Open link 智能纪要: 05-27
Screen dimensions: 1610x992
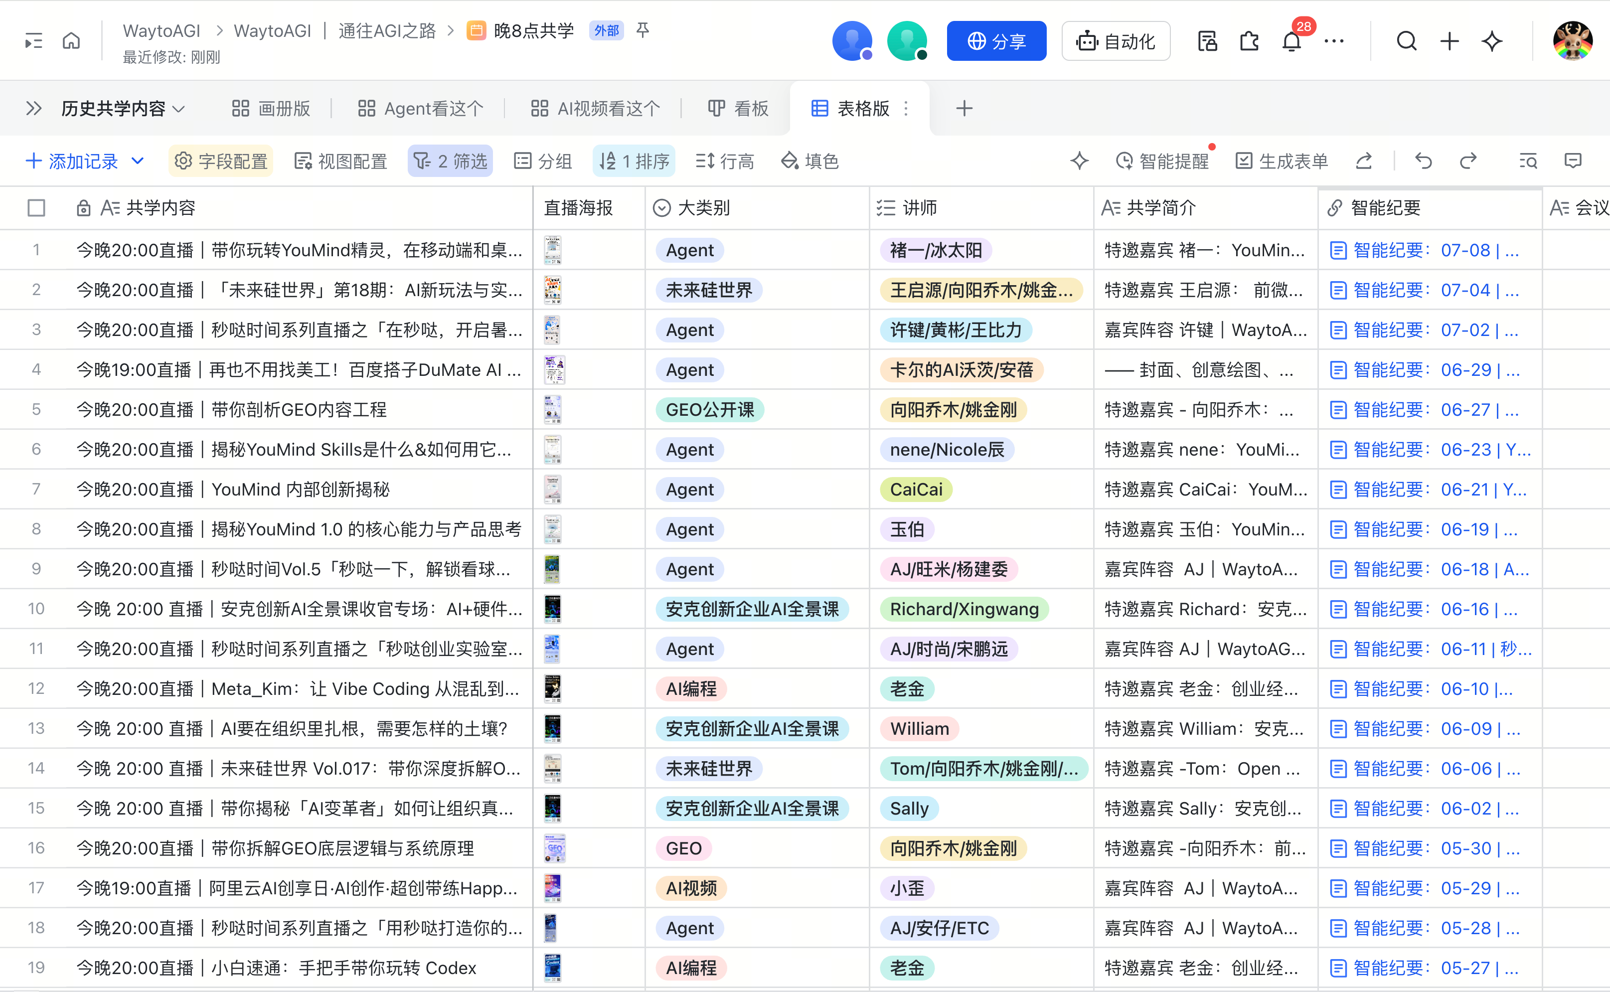(1425, 968)
